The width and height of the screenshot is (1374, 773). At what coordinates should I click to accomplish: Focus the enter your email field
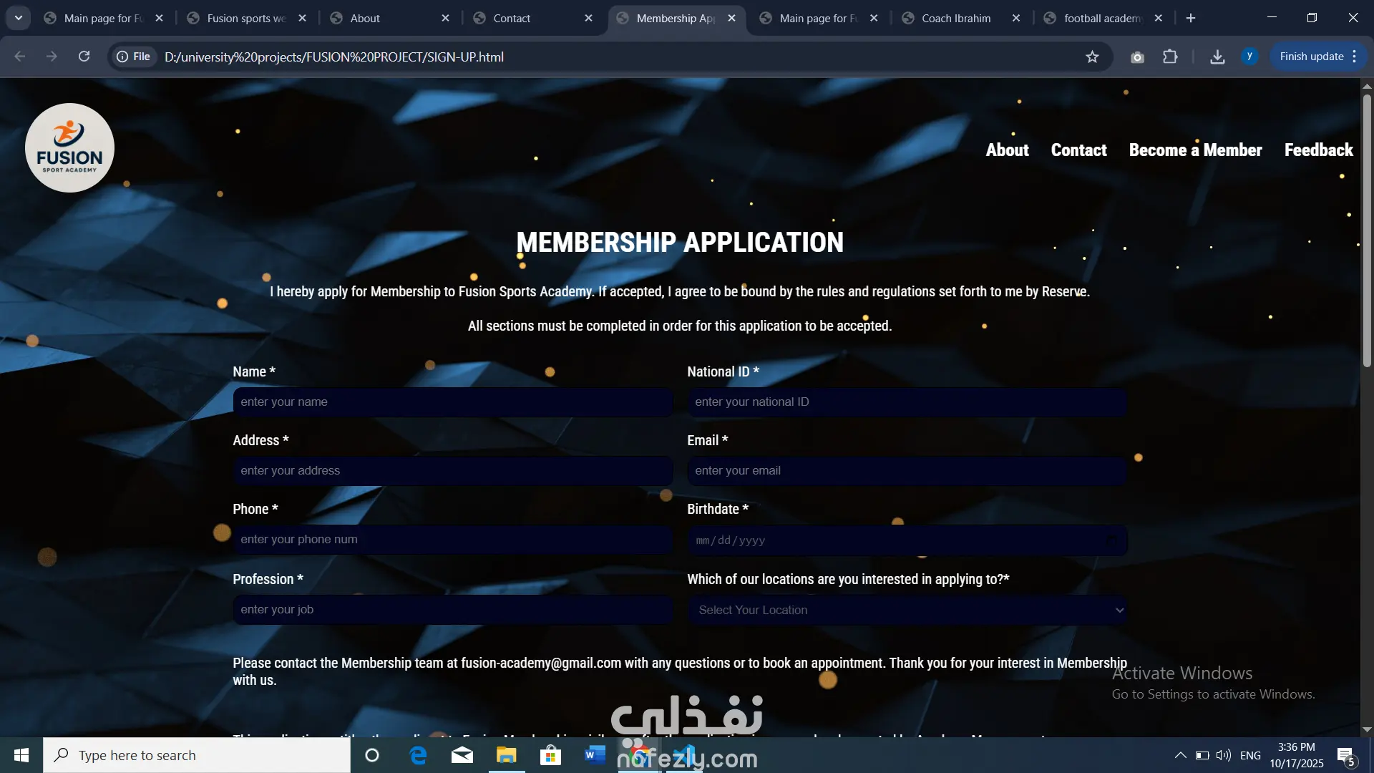(x=907, y=470)
